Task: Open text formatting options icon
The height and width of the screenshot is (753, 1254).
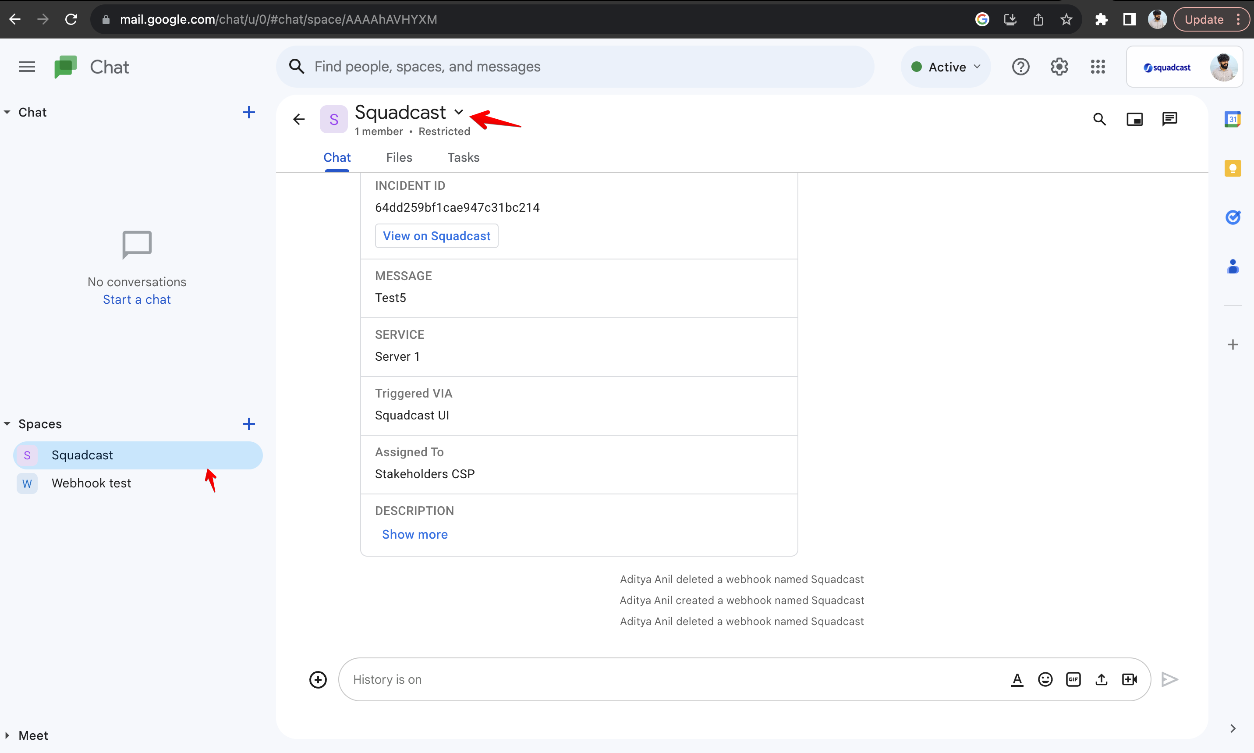Action: click(1017, 679)
